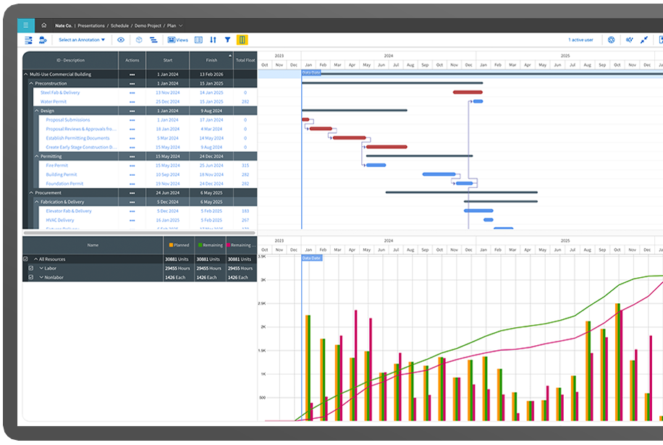This screenshot has height=445, width=663.
Task: Open actions menu for Fire Permit
Action: tap(132, 166)
